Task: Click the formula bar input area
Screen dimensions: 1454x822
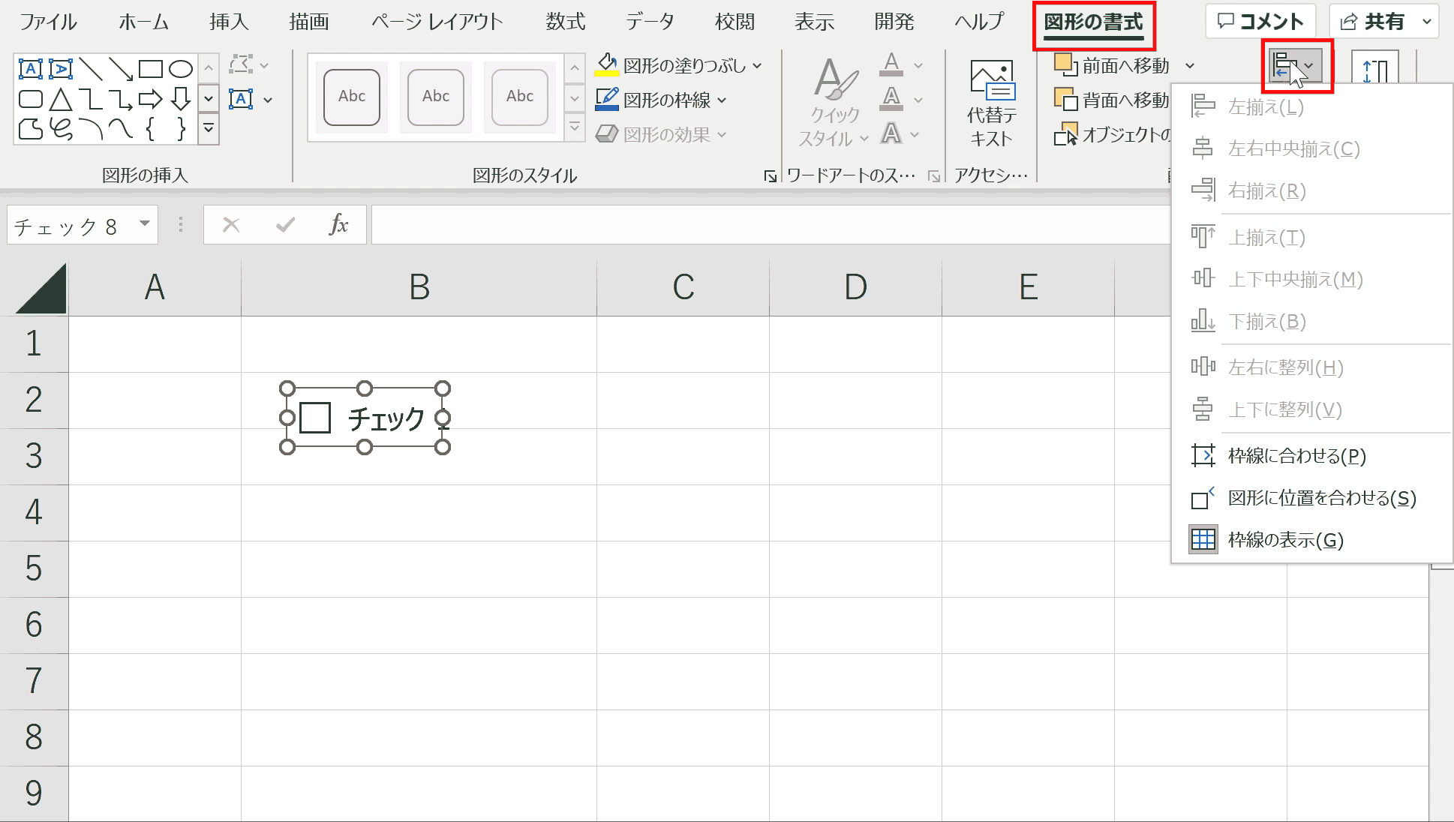Action: 771,224
